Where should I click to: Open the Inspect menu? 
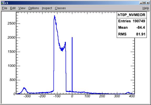click(47, 8)
